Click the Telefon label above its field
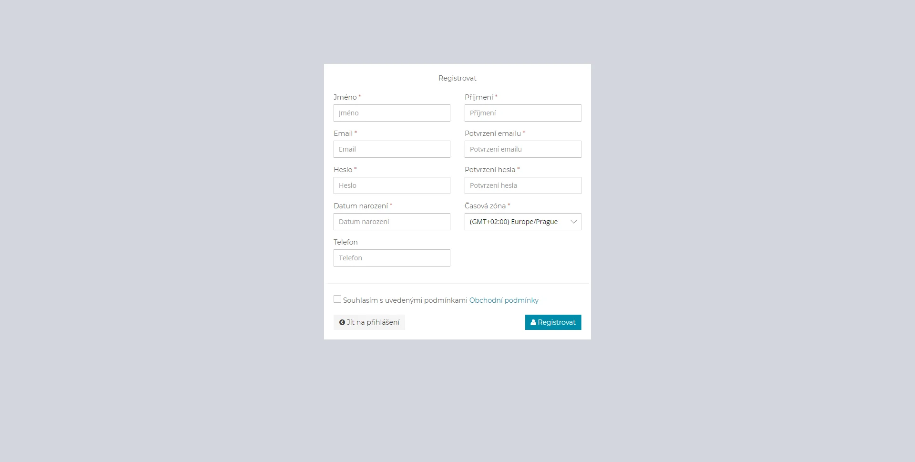The height and width of the screenshot is (462, 915). click(x=346, y=242)
